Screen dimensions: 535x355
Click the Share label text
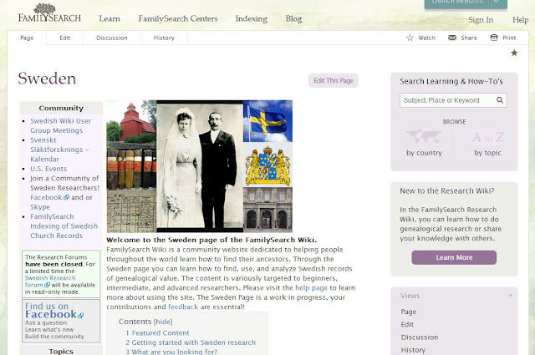[469, 38]
